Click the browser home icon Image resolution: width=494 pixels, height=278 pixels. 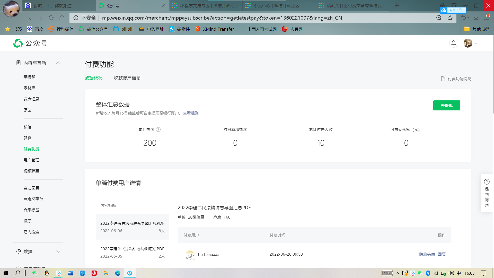[x=62, y=18]
